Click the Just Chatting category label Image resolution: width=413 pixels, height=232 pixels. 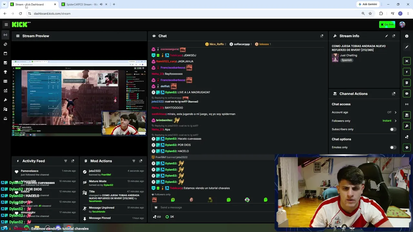pyautogui.click(x=348, y=55)
